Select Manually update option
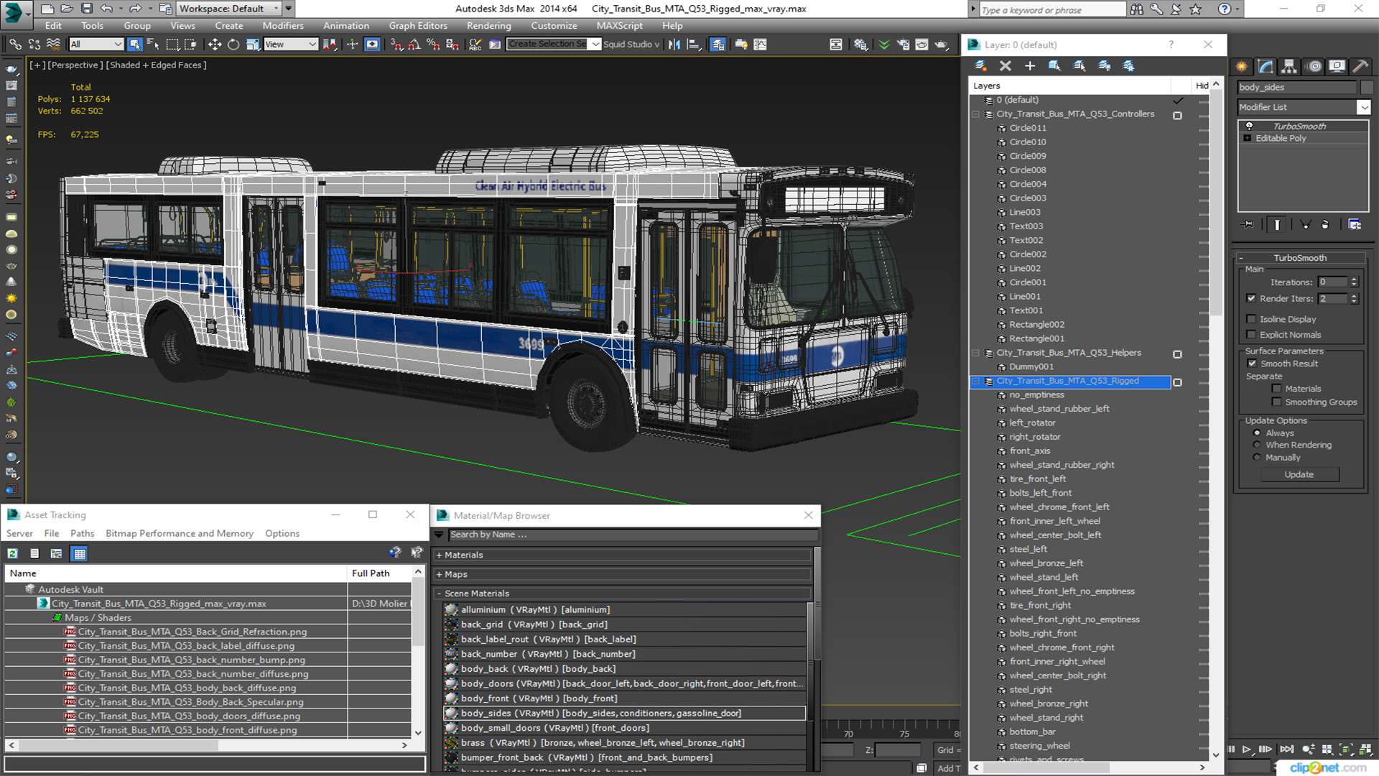Screen dimensions: 1379x776 [1256, 458]
